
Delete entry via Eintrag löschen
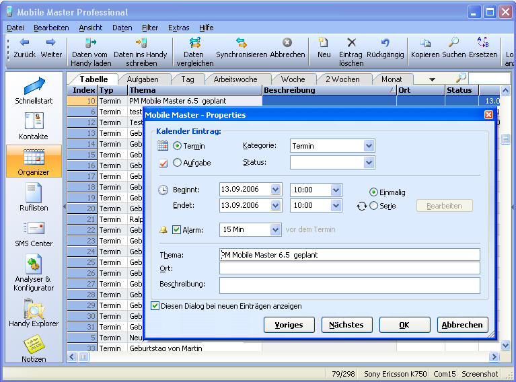tap(351, 52)
